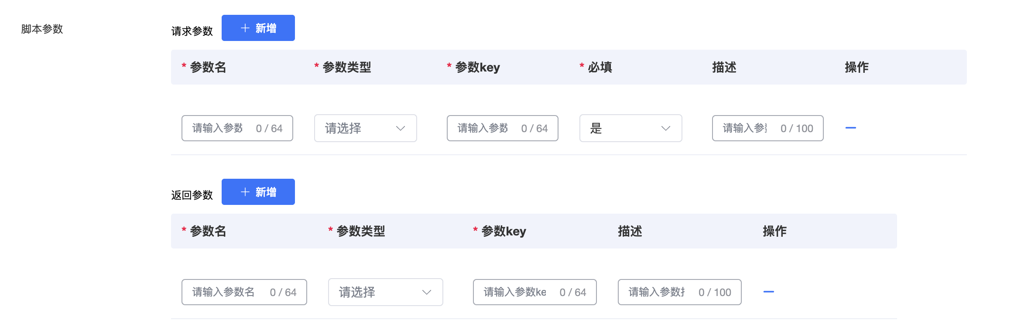The width and height of the screenshot is (1014, 320).
Task: Focus the return 参数名 input field
Action: [244, 292]
